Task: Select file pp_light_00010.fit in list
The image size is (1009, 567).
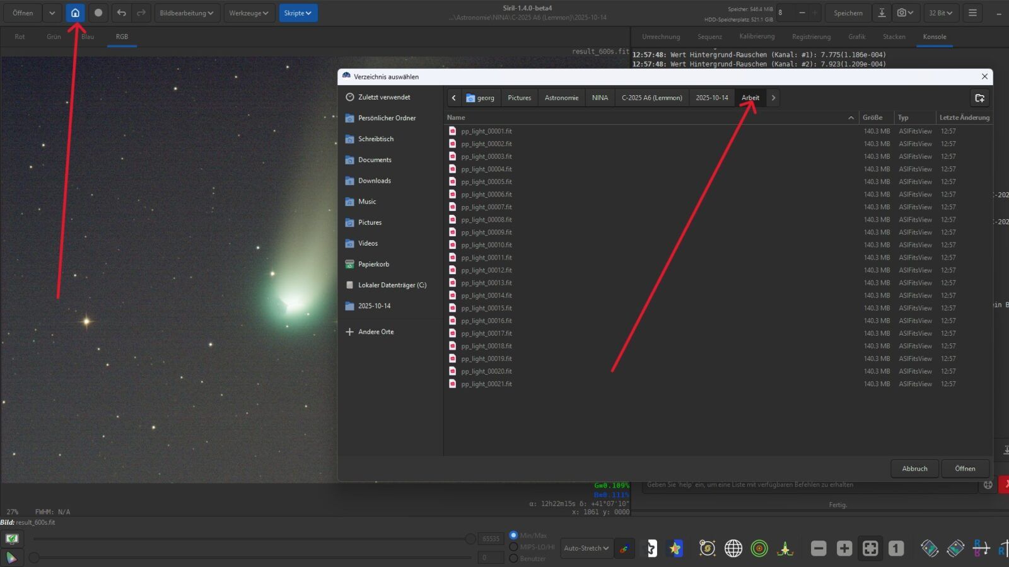Action: pyautogui.click(x=486, y=245)
